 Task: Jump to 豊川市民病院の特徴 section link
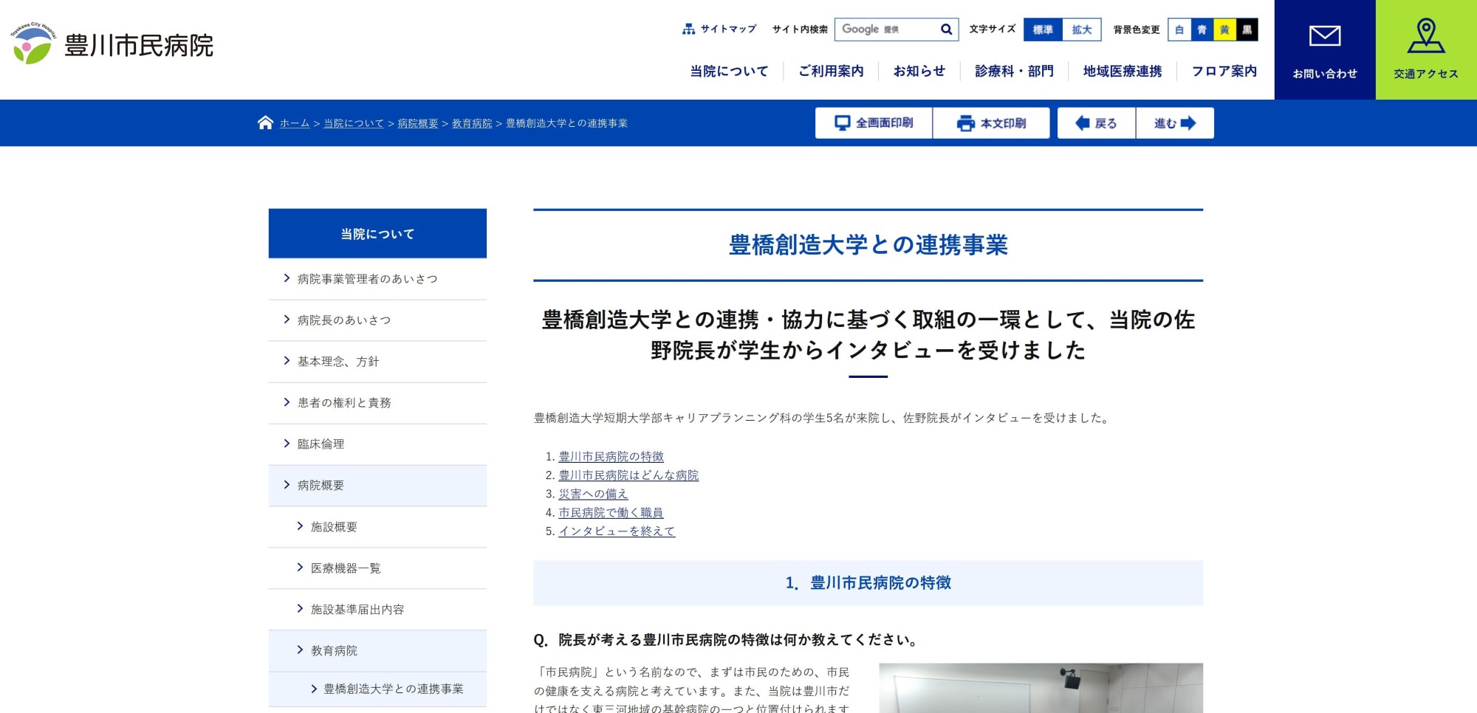pyautogui.click(x=611, y=457)
